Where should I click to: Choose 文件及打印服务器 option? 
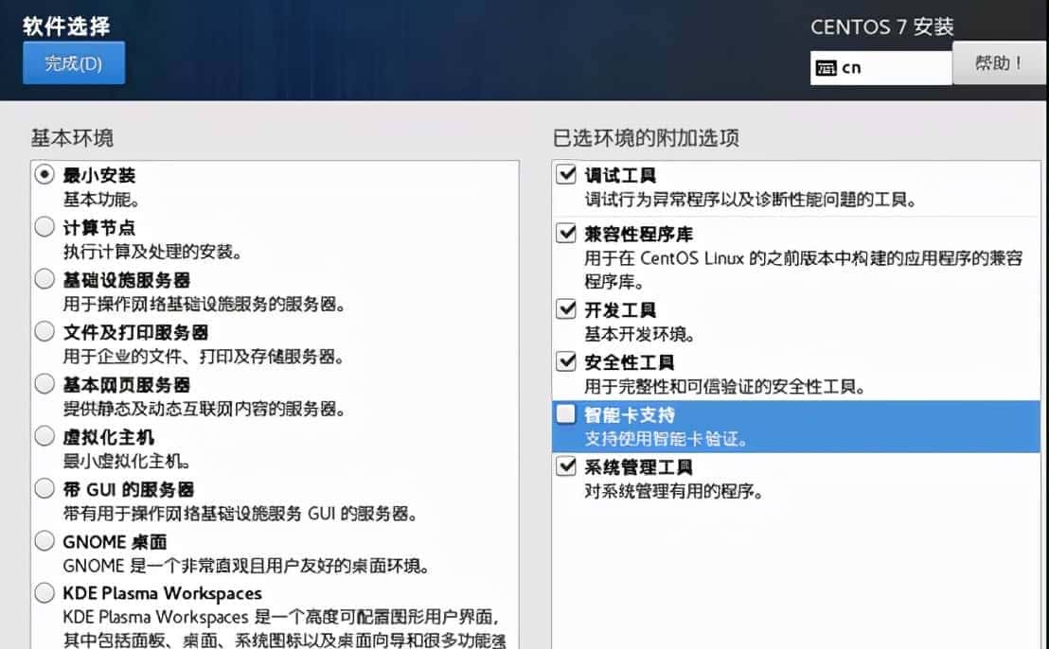(x=43, y=331)
